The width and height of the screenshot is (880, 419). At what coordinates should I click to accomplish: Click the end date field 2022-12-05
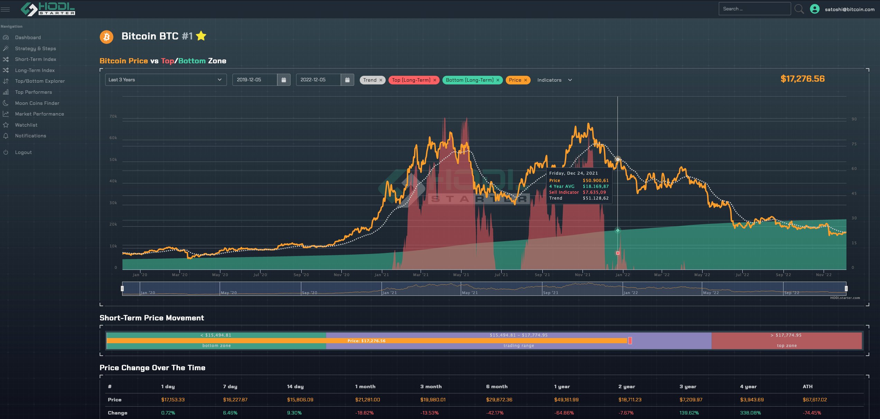coord(319,80)
